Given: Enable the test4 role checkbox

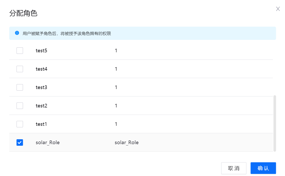Looking at the screenshot, I should [x=20, y=69].
